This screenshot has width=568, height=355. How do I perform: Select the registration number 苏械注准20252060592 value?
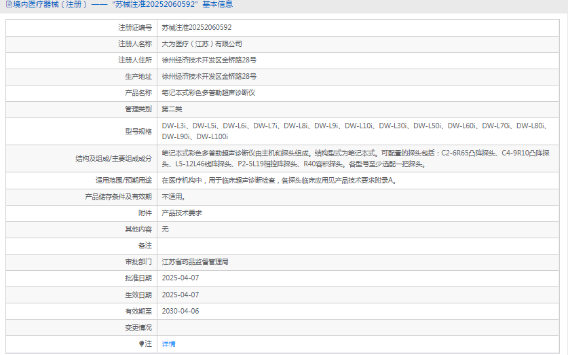196,28
